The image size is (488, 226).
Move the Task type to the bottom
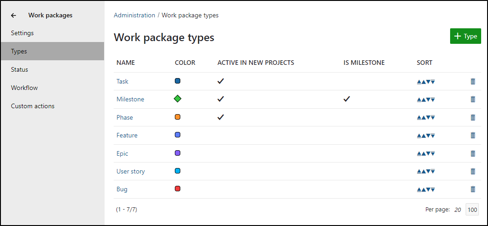click(x=433, y=82)
